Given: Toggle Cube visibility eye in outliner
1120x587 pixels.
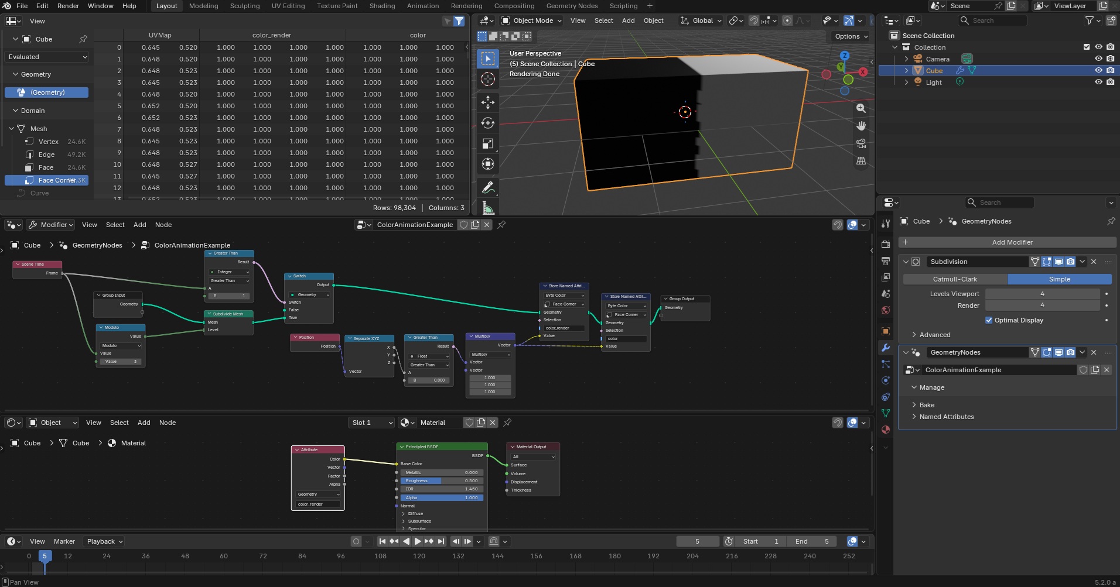Looking at the screenshot, I should (1098, 70).
